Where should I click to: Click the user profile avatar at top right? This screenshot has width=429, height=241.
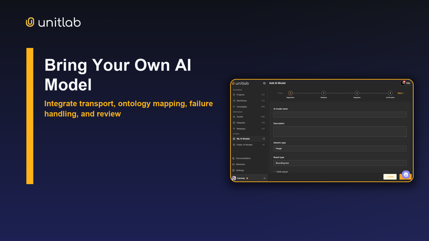point(403,83)
